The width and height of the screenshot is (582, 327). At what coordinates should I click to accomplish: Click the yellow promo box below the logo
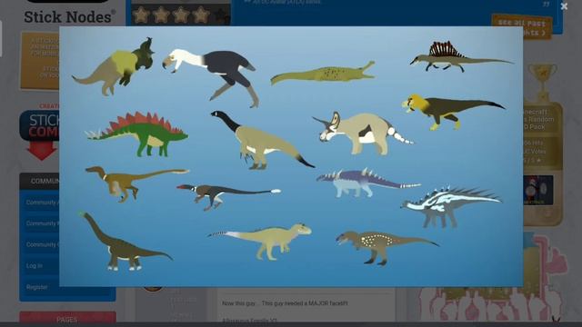click(40, 61)
